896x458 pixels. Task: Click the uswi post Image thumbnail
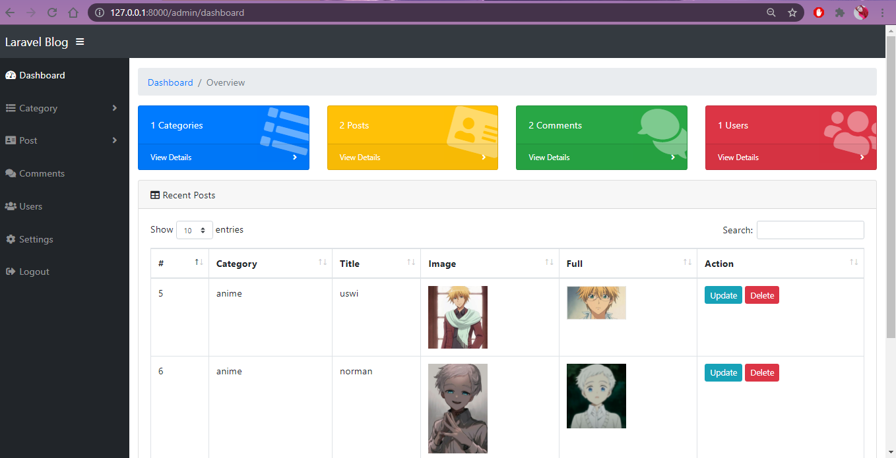pyautogui.click(x=458, y=317)
